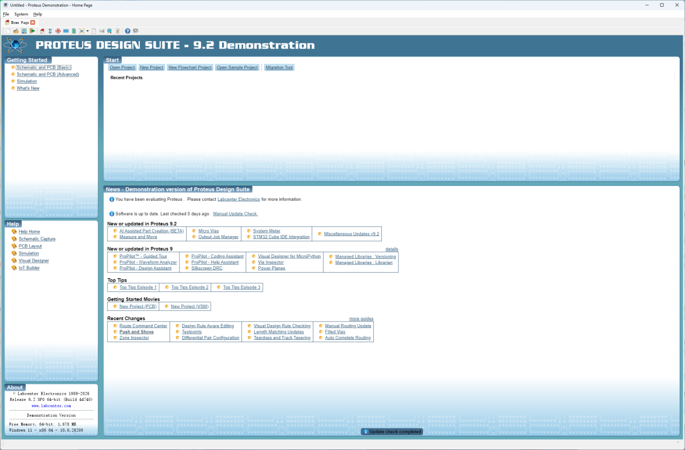The width and height of the screenshot is (685, 450).
Task: Visit the www.labcenter.com link in About
Action: click(51, 406)
